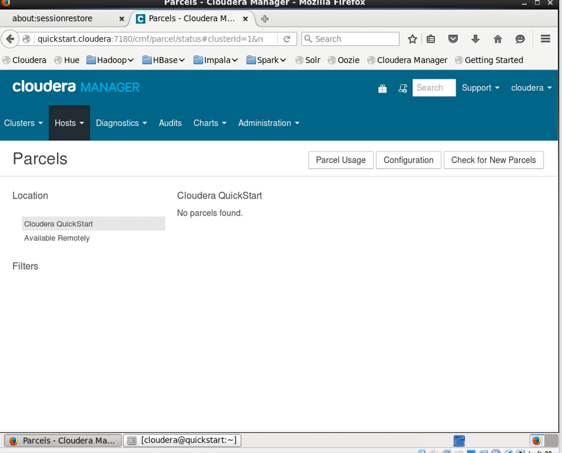The image size is (562, 453).
Task: Open a new tab with plus icon
Action: tap(265, 19)
